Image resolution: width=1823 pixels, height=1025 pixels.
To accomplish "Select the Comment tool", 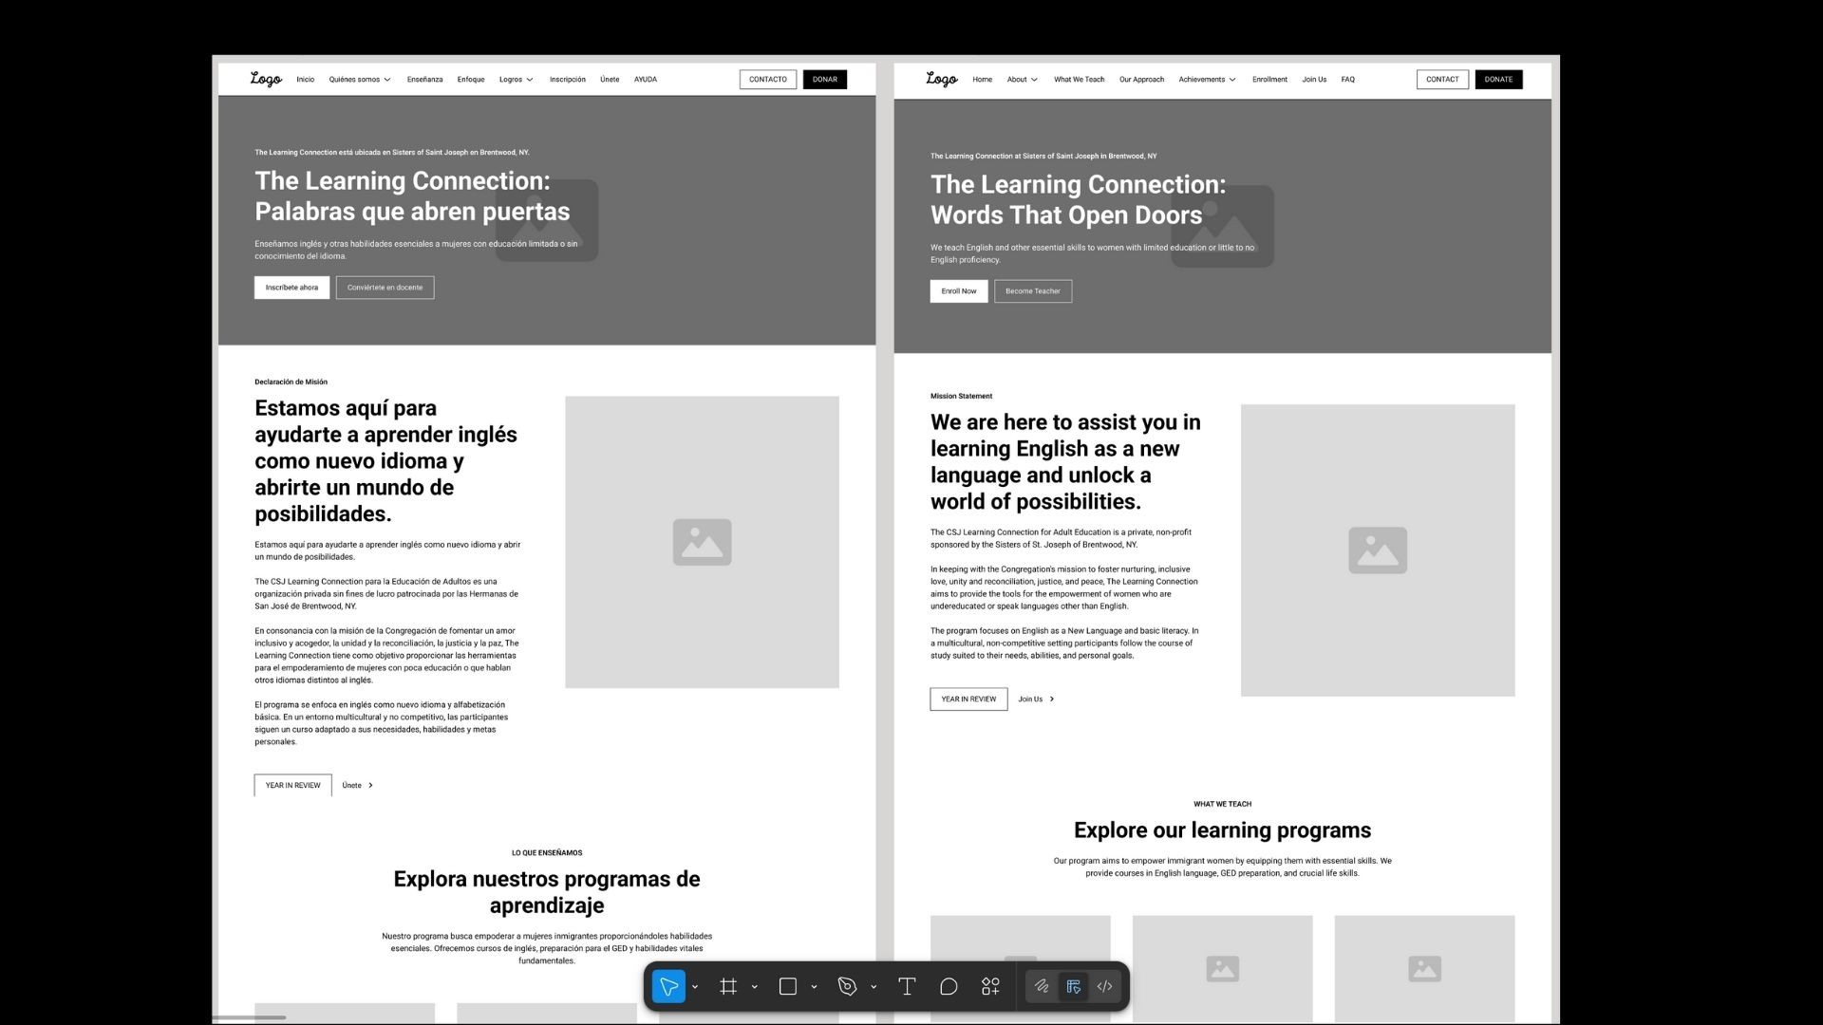I will tap(949, 987).
